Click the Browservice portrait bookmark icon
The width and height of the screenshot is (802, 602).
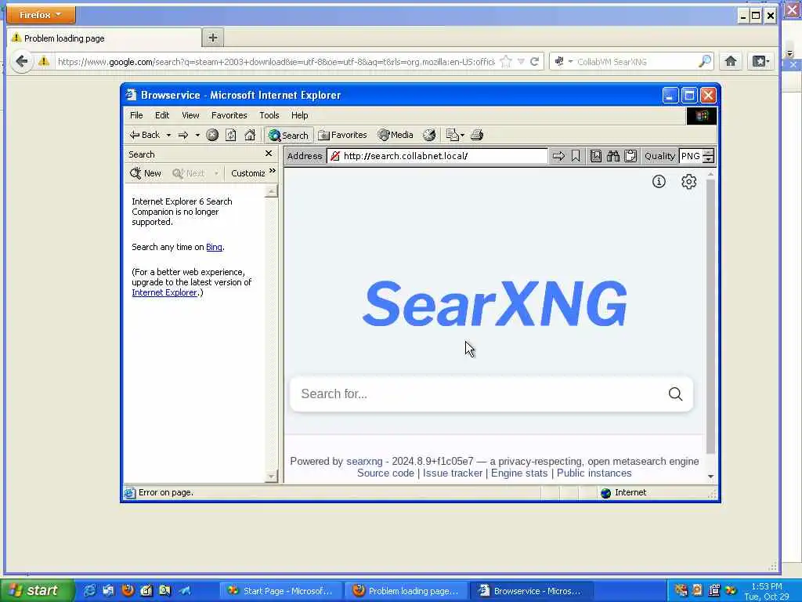coord(596,156)
